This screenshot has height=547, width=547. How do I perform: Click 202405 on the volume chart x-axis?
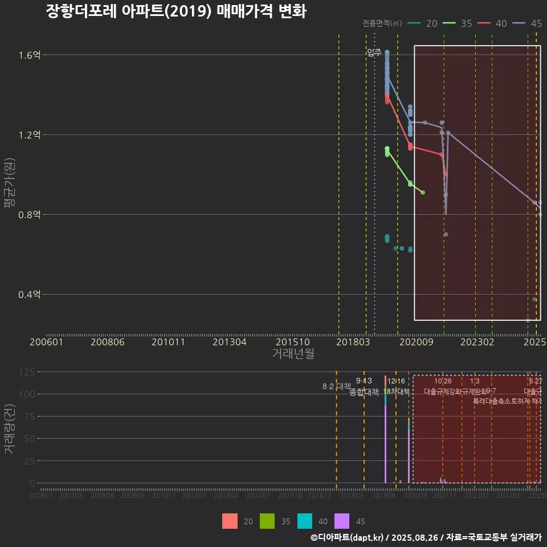(x=509, y=495)
